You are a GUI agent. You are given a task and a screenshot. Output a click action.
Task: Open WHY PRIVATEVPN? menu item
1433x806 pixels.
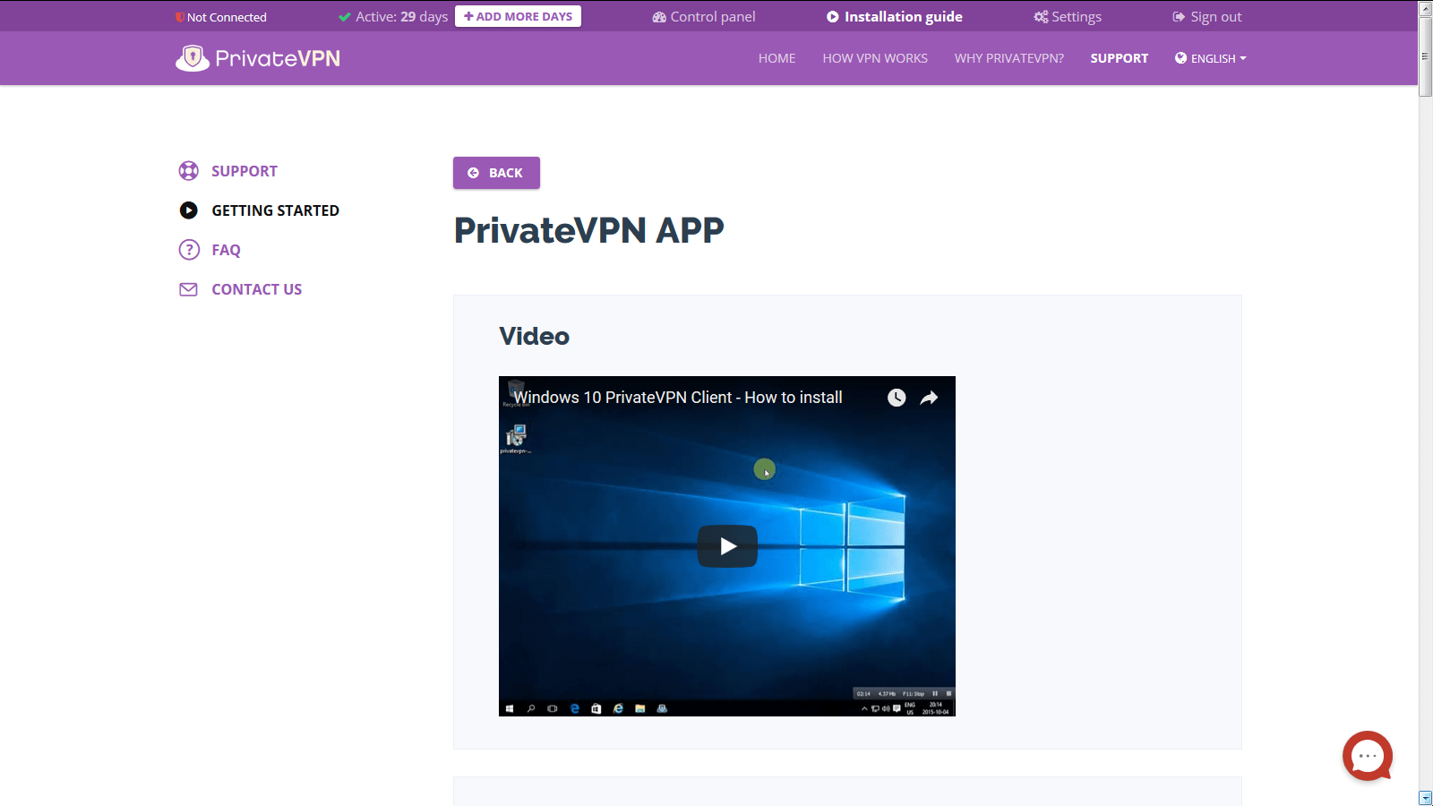tap(1009, 58)
